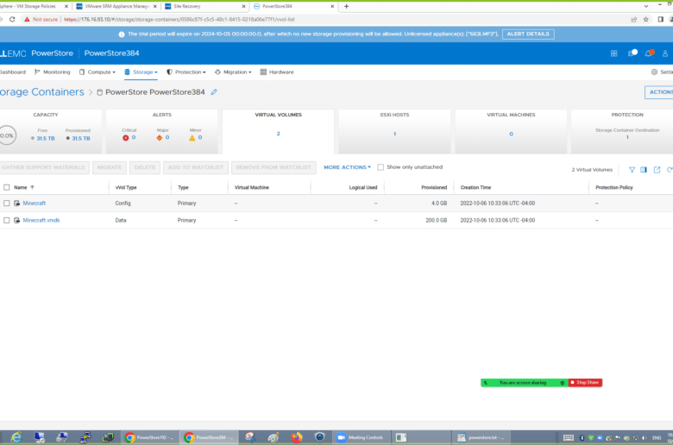Click the Creation Time column header

[x=475, y=187]
